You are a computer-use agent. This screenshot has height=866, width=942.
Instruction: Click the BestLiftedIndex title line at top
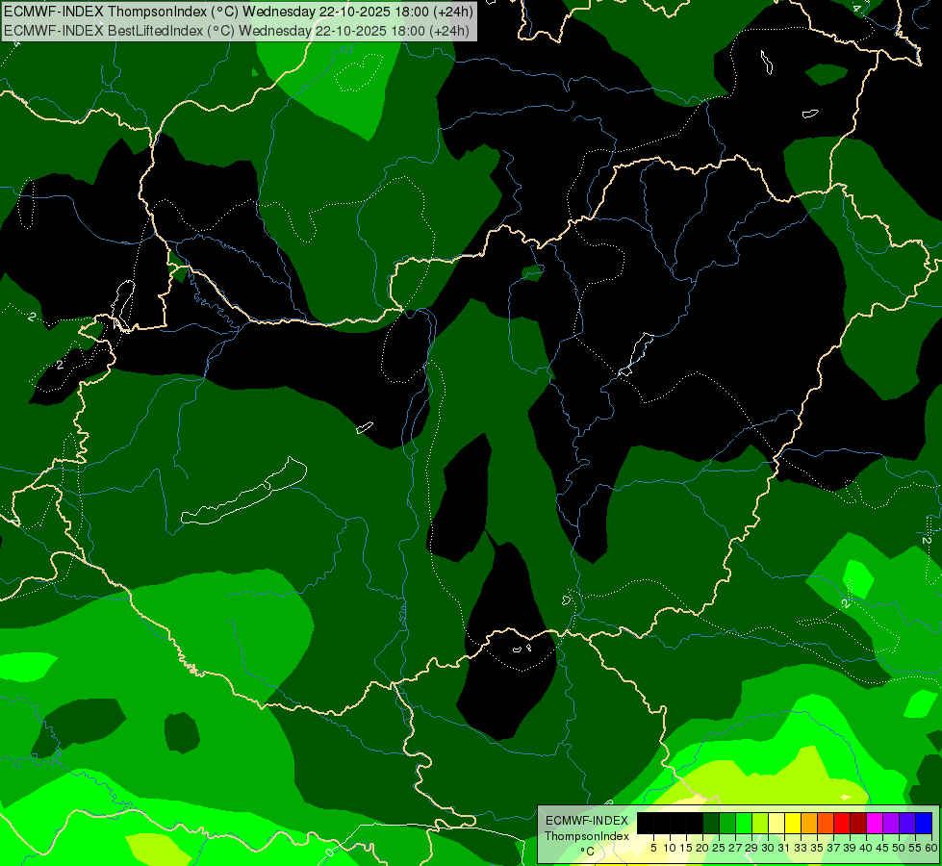pyautogui.click(x=237, y=31)
